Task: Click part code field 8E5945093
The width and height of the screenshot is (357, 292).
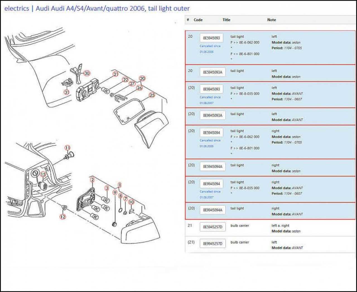Action: point(211,38)
